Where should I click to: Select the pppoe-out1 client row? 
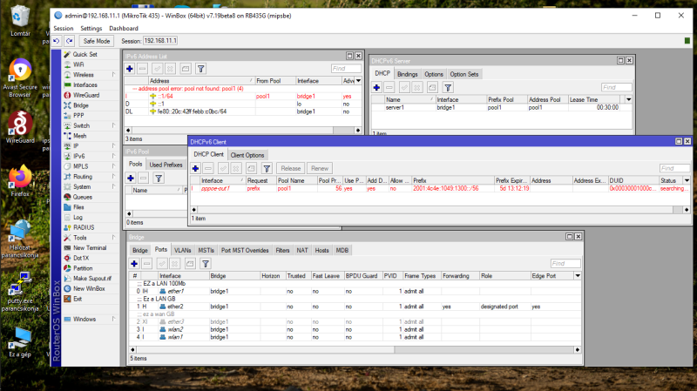point(440,189)
